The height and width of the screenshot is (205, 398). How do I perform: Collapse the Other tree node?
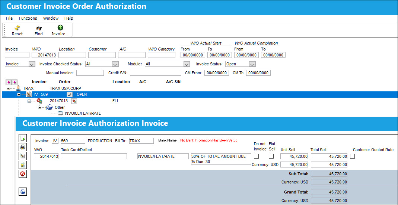click(39, 107)
